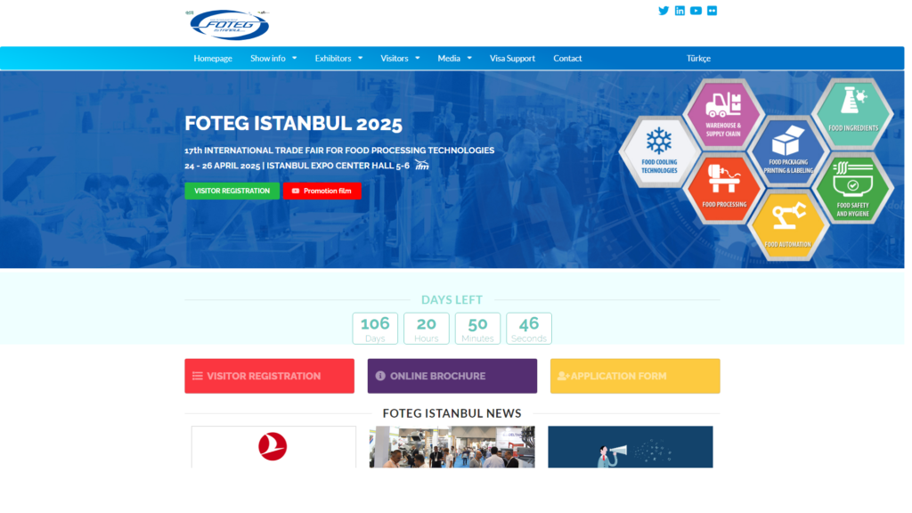
Task: Click the 17th International Trade Fair subtitle
Action: (x=339, y=150)
